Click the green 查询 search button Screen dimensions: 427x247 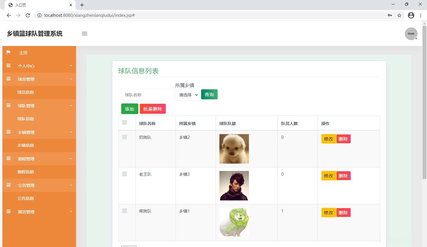coord(209,94)
